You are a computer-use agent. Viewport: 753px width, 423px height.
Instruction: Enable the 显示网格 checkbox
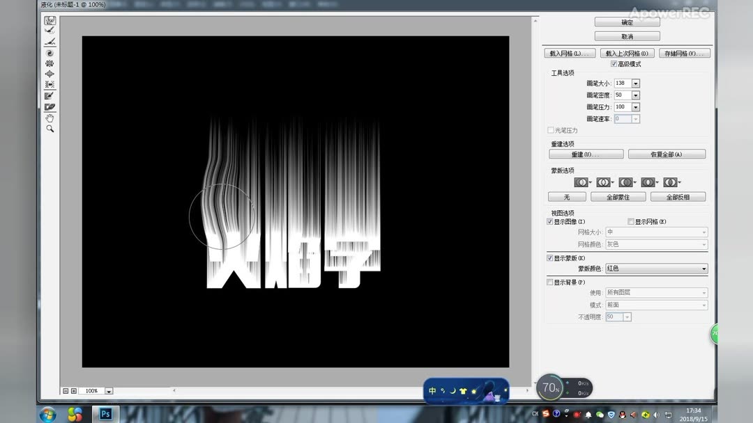pyautogui.click(x=630, y=221)
